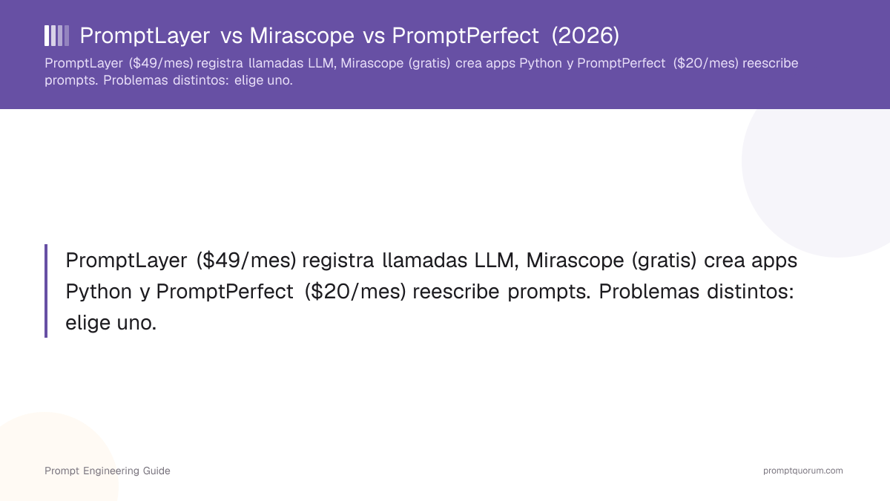Click the header subtitle text line
890x501 pixels.
click(x=421, y=72)
